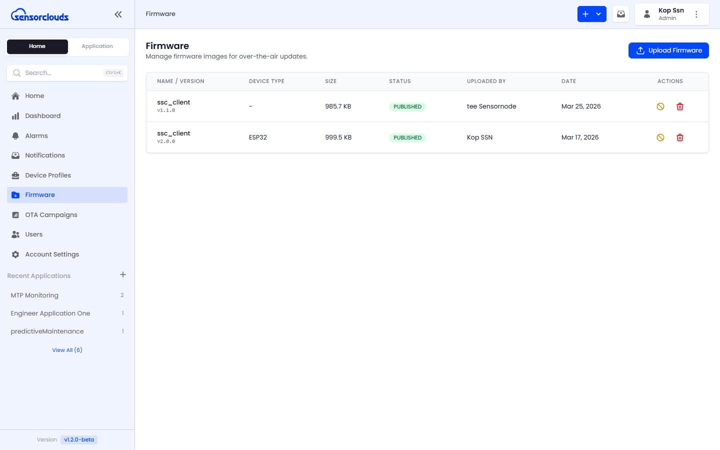Open the inbox icon in top bar
Screen dimensions: 720x450
620,14
